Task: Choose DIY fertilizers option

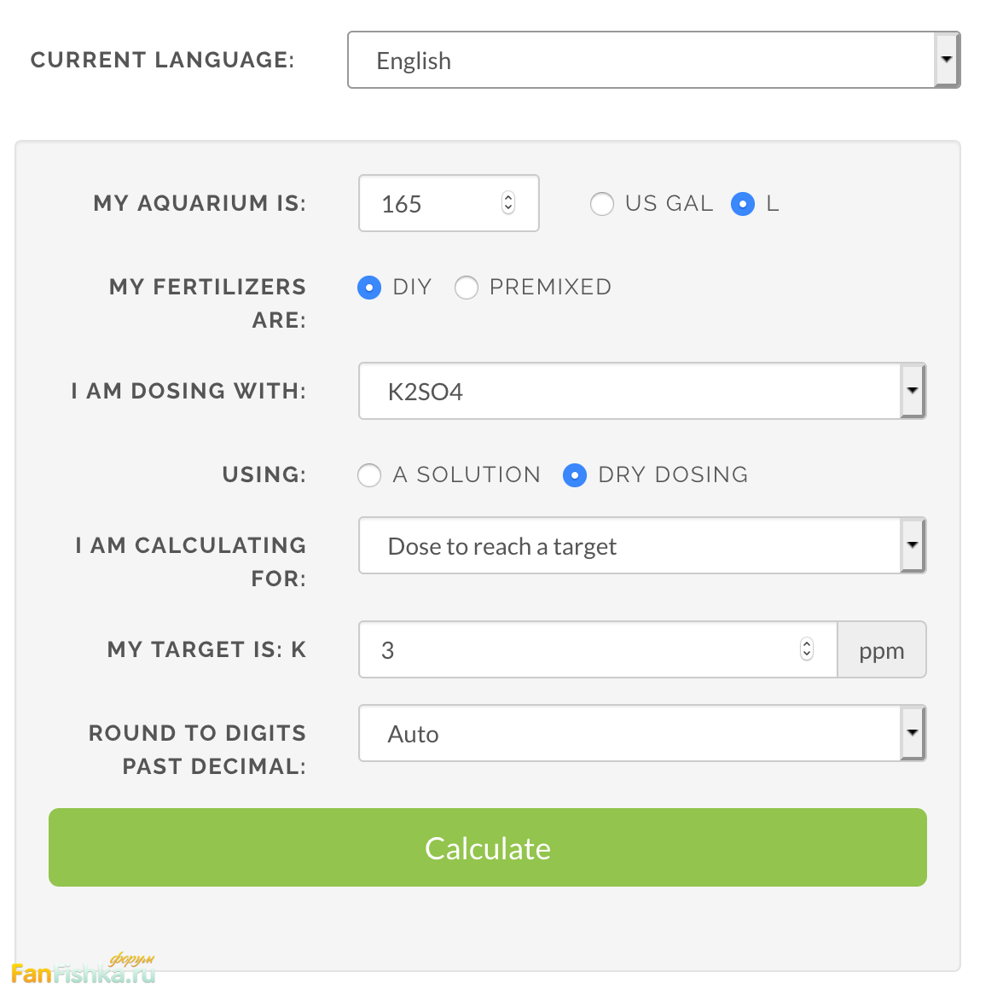Action: pos(369,288)
